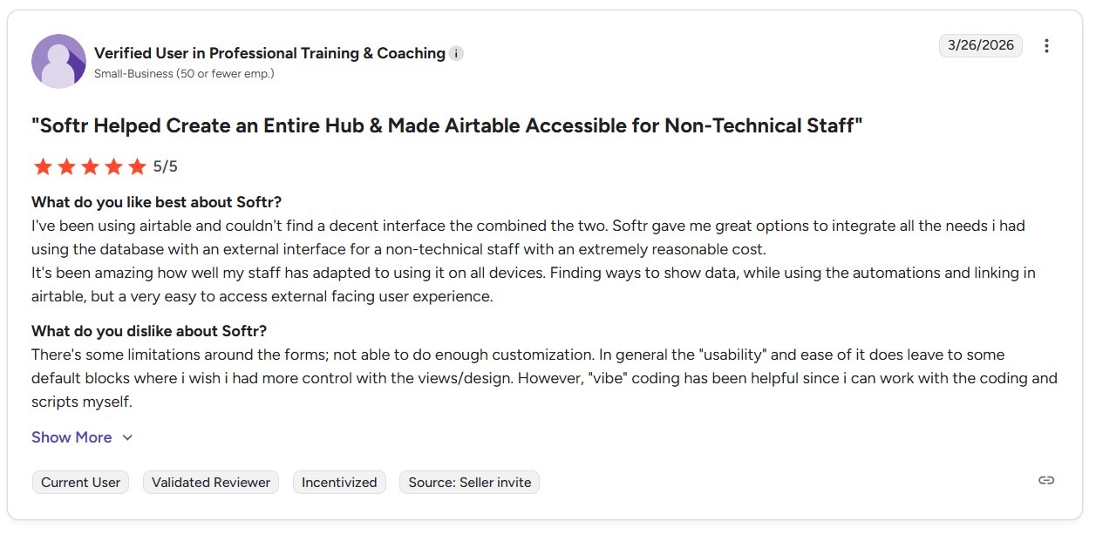Open the three-dot options menu

point(1046,46)
